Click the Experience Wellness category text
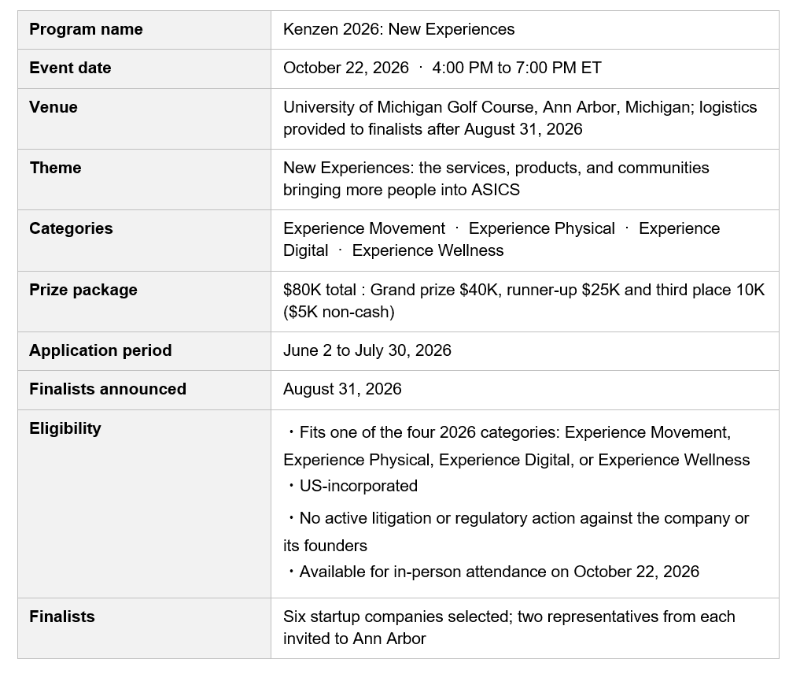This screenshot has width=789, height=674. (428, 250)
